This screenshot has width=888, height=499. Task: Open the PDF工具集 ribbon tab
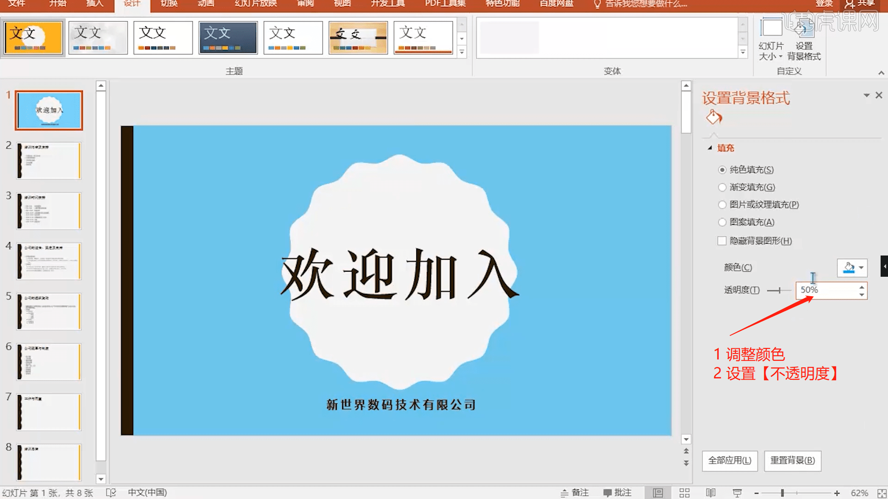tap(445, 4)
